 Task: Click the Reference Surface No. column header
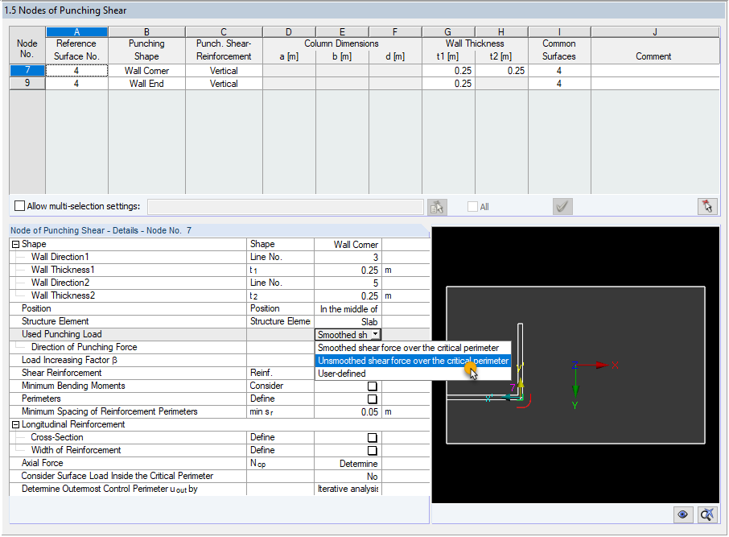pos(76,50)
